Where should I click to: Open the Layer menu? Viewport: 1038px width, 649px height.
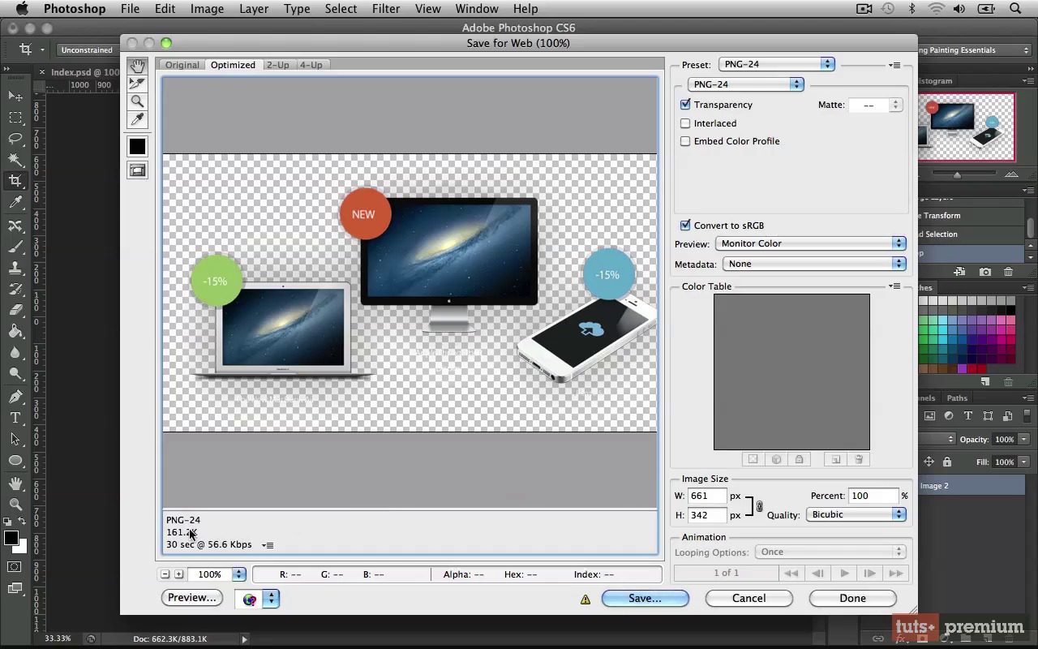point(254,9)
